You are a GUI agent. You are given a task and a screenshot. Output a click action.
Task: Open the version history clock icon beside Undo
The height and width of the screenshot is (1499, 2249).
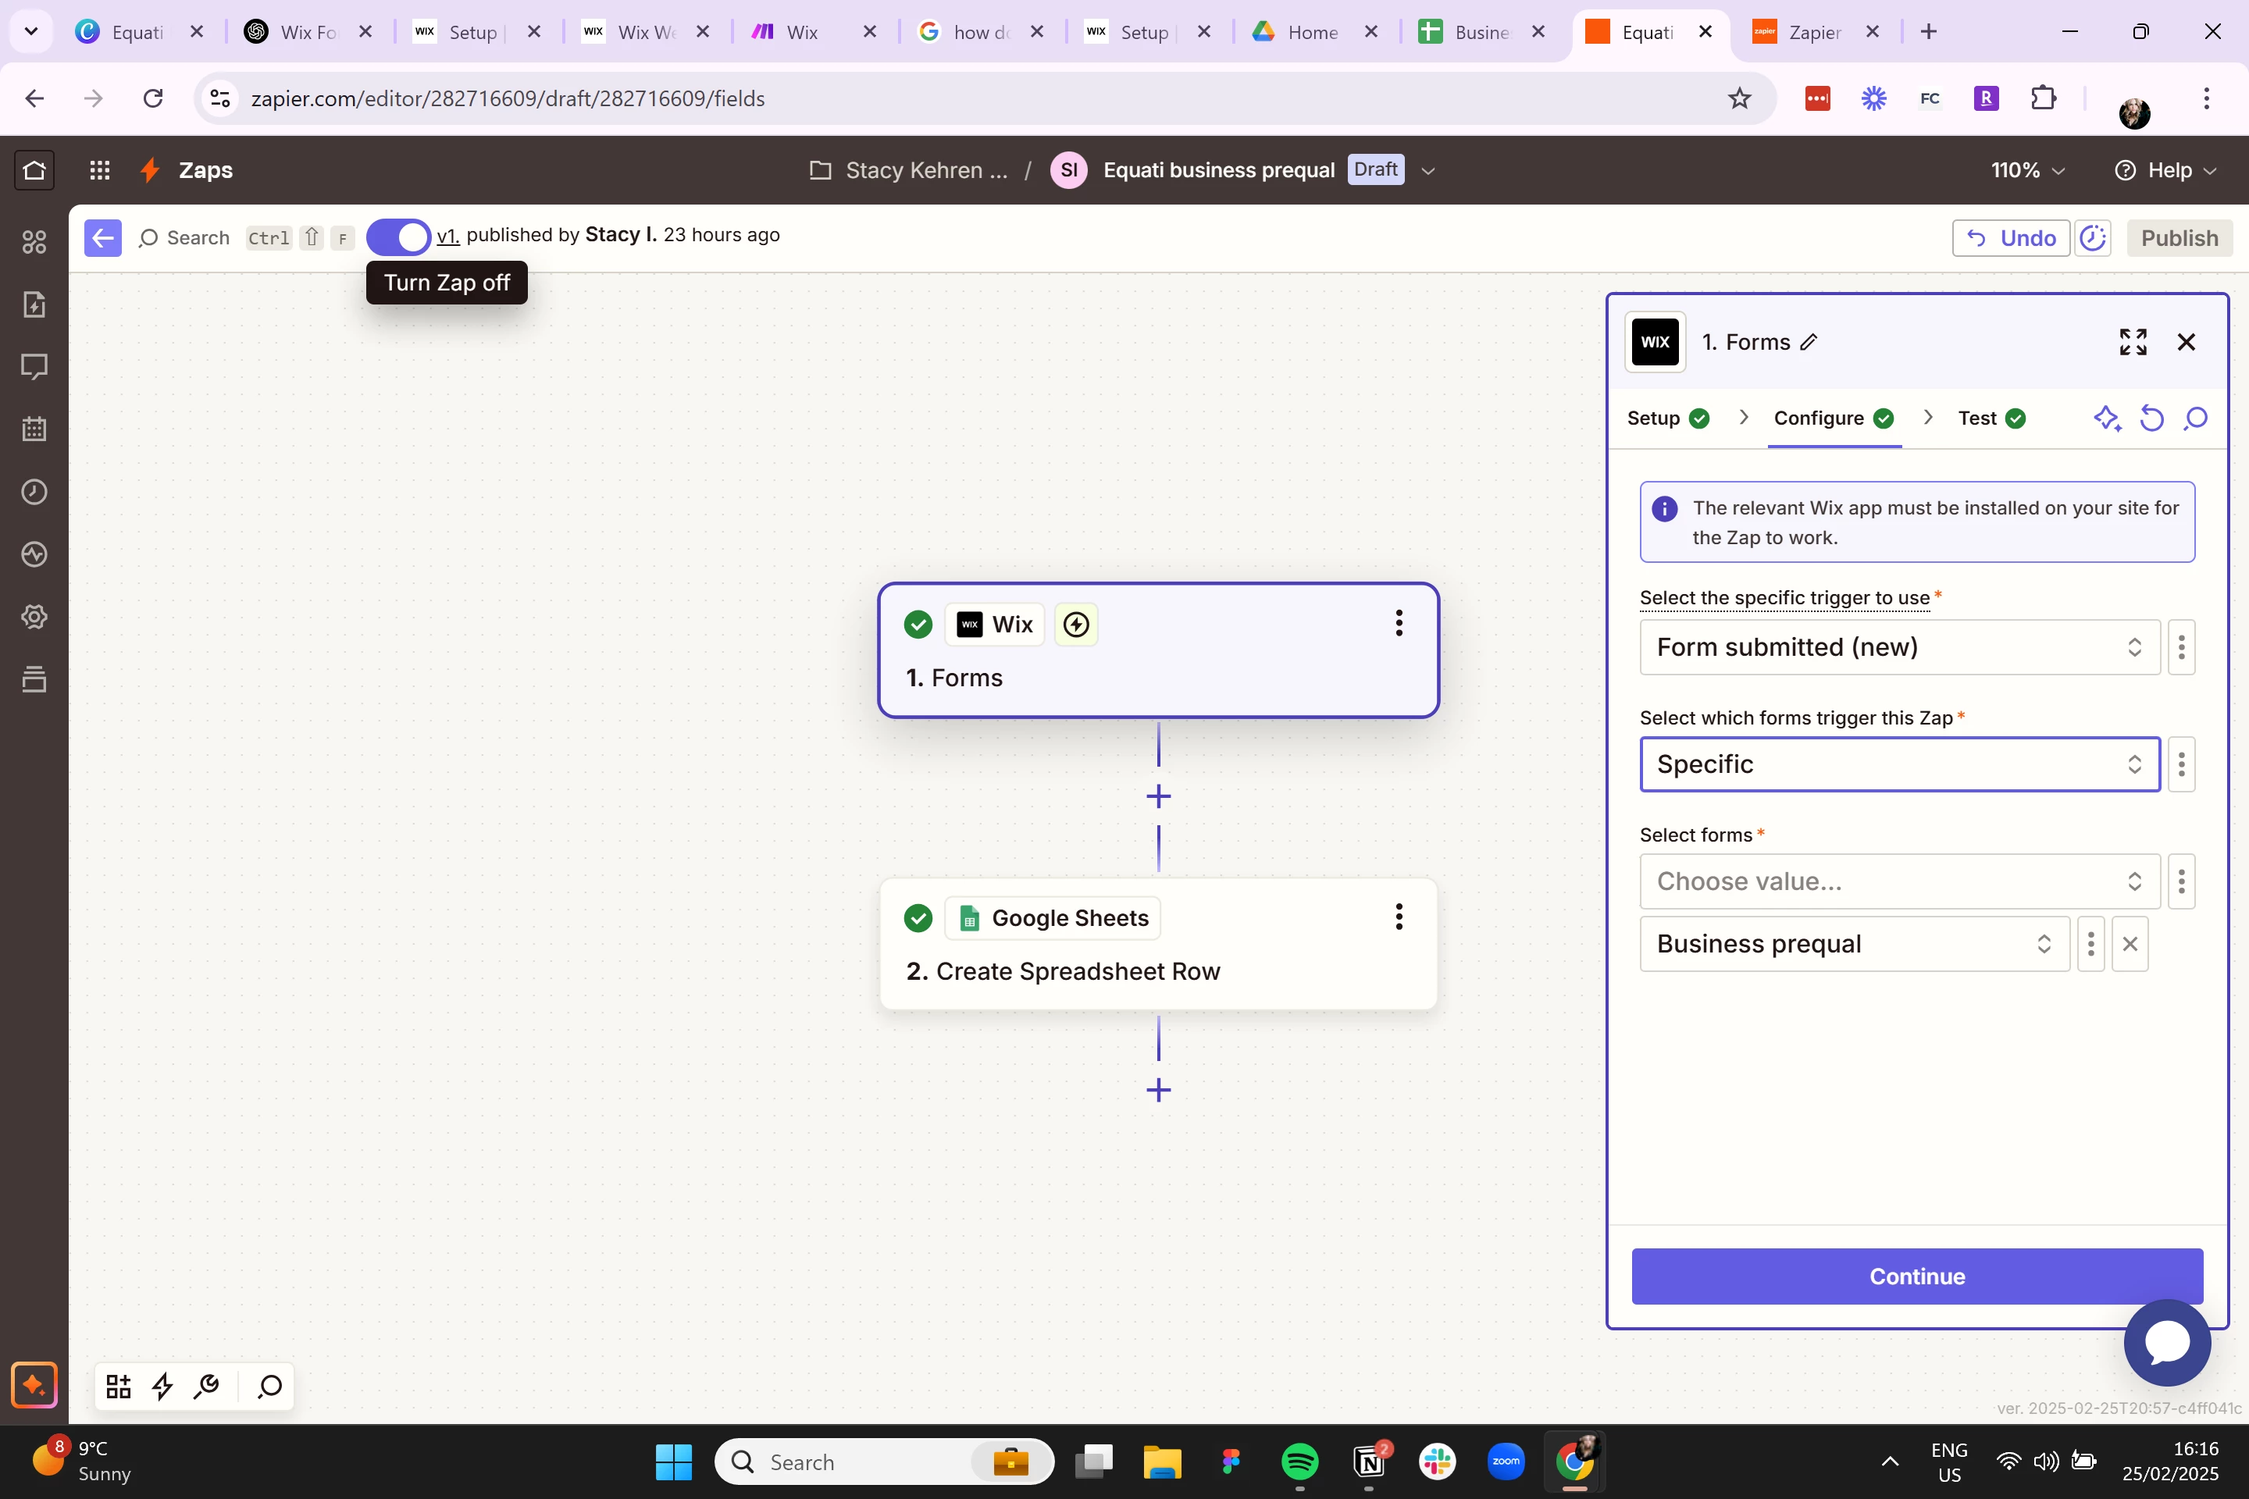point(2093,238)
